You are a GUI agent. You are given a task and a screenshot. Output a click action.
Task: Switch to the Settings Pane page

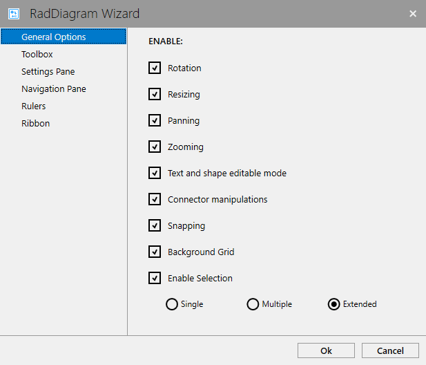(48, 71)
